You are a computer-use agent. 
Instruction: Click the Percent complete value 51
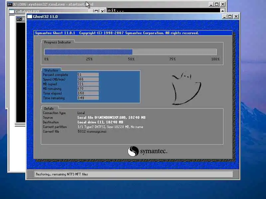(88, 75)
